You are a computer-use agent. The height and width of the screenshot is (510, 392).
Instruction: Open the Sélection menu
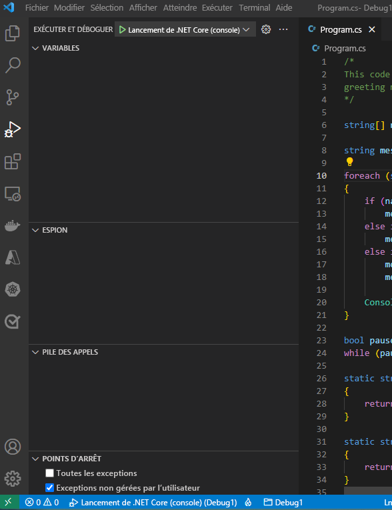pyautogui.click(x=107, y=7)
